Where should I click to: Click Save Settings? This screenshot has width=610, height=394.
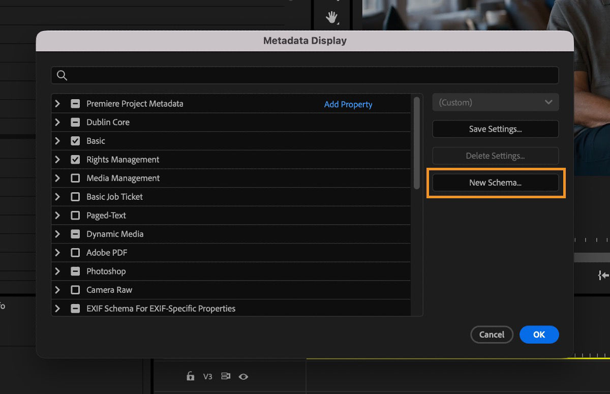(495, 129)
